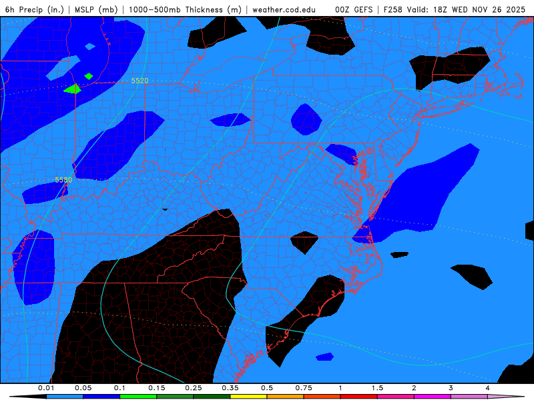Click the "MSLP (mb)" header label
The image size is (534, 400).
96,9
